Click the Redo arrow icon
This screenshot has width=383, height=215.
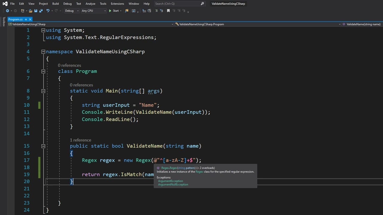(56, 11)
